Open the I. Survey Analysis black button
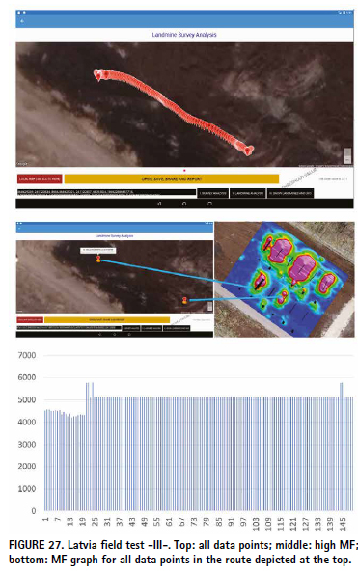 pos(212,193)
